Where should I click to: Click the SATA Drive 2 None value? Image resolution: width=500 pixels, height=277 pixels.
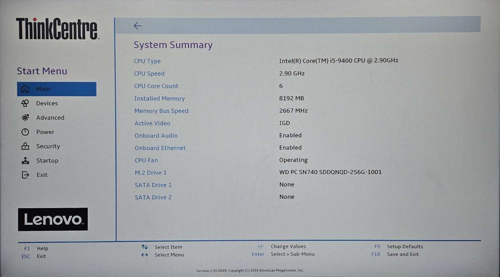pos(287,197)
